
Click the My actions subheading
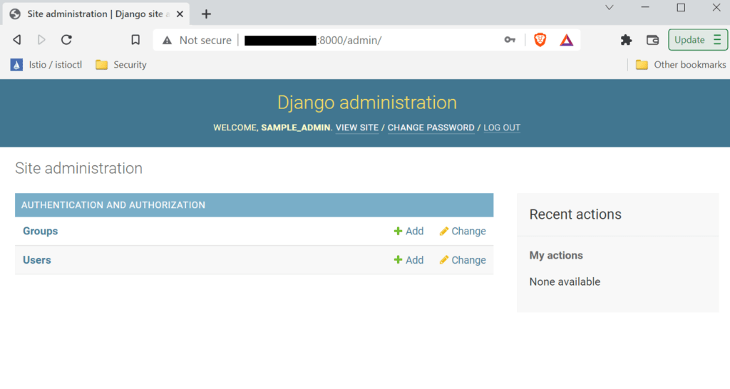(x=556, y=256)
